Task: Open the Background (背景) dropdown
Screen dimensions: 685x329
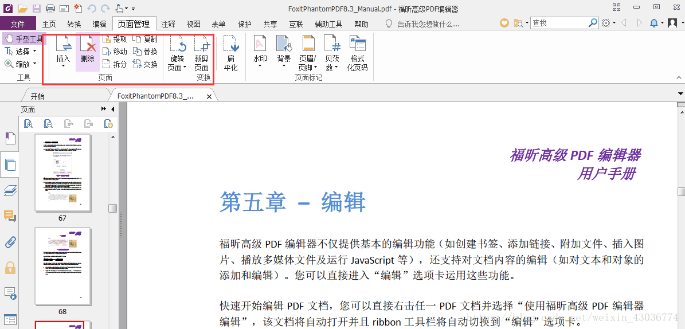Action: (284, 66)
